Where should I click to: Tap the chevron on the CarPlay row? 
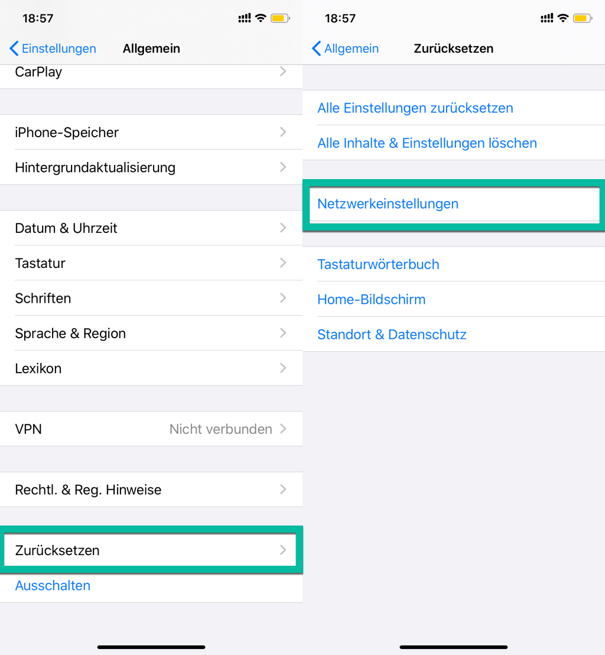[x=283, y=72]
